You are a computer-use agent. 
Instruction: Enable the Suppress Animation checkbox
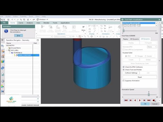click(124, 81)
